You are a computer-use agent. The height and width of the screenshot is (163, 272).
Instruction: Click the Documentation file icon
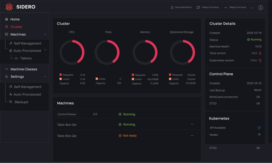[172, 7]
